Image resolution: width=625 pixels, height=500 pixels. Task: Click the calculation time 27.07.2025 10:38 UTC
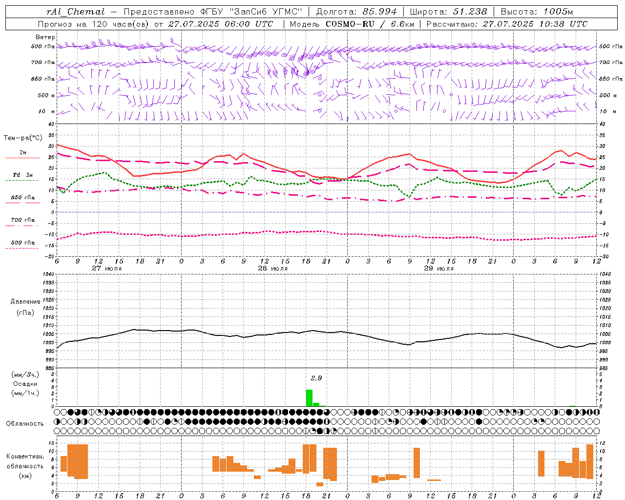click(x=535, y=24)
